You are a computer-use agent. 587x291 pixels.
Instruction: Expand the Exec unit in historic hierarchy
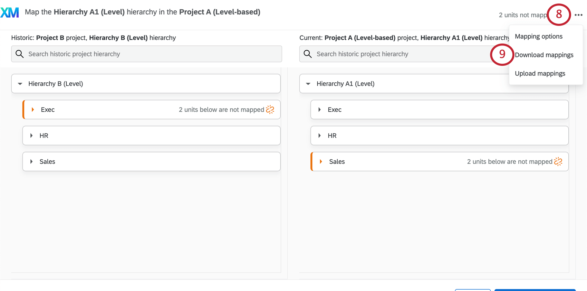tap(32, 109)
